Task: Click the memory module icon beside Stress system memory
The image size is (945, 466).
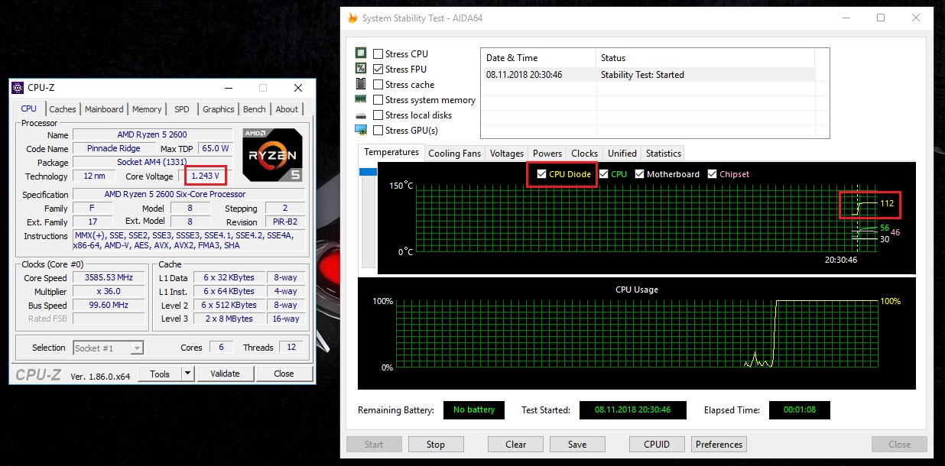Action: point(361,99)
